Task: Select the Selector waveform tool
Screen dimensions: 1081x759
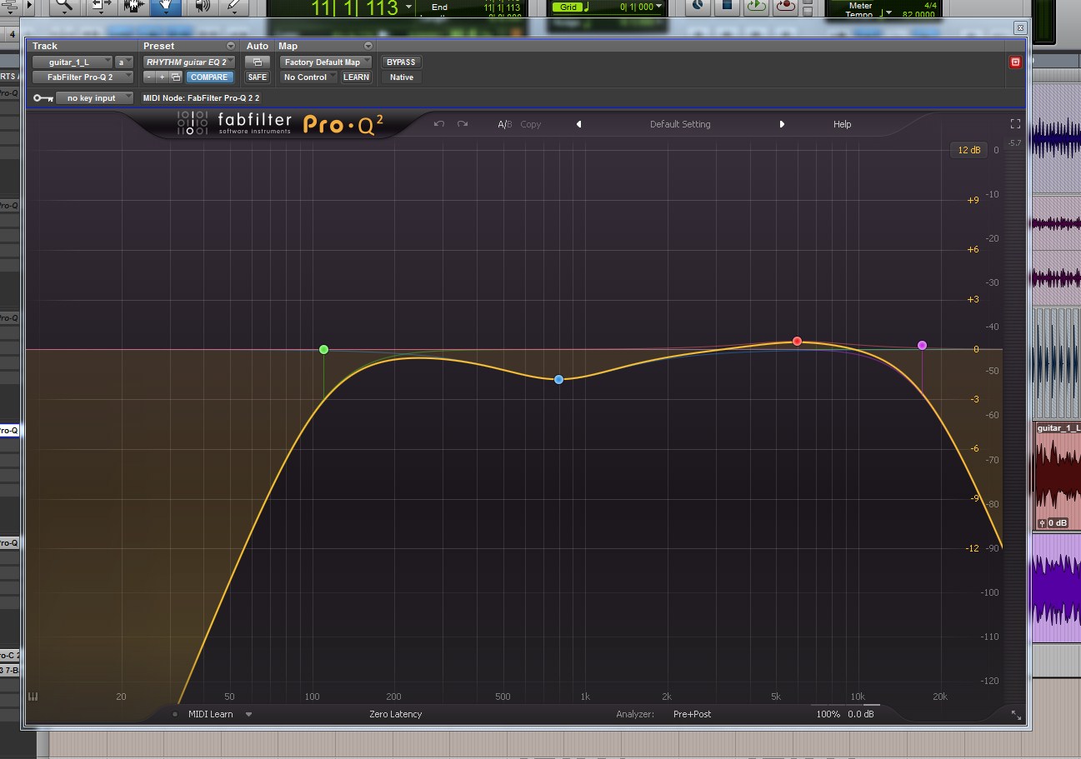Action: click(x=133, y=6)
